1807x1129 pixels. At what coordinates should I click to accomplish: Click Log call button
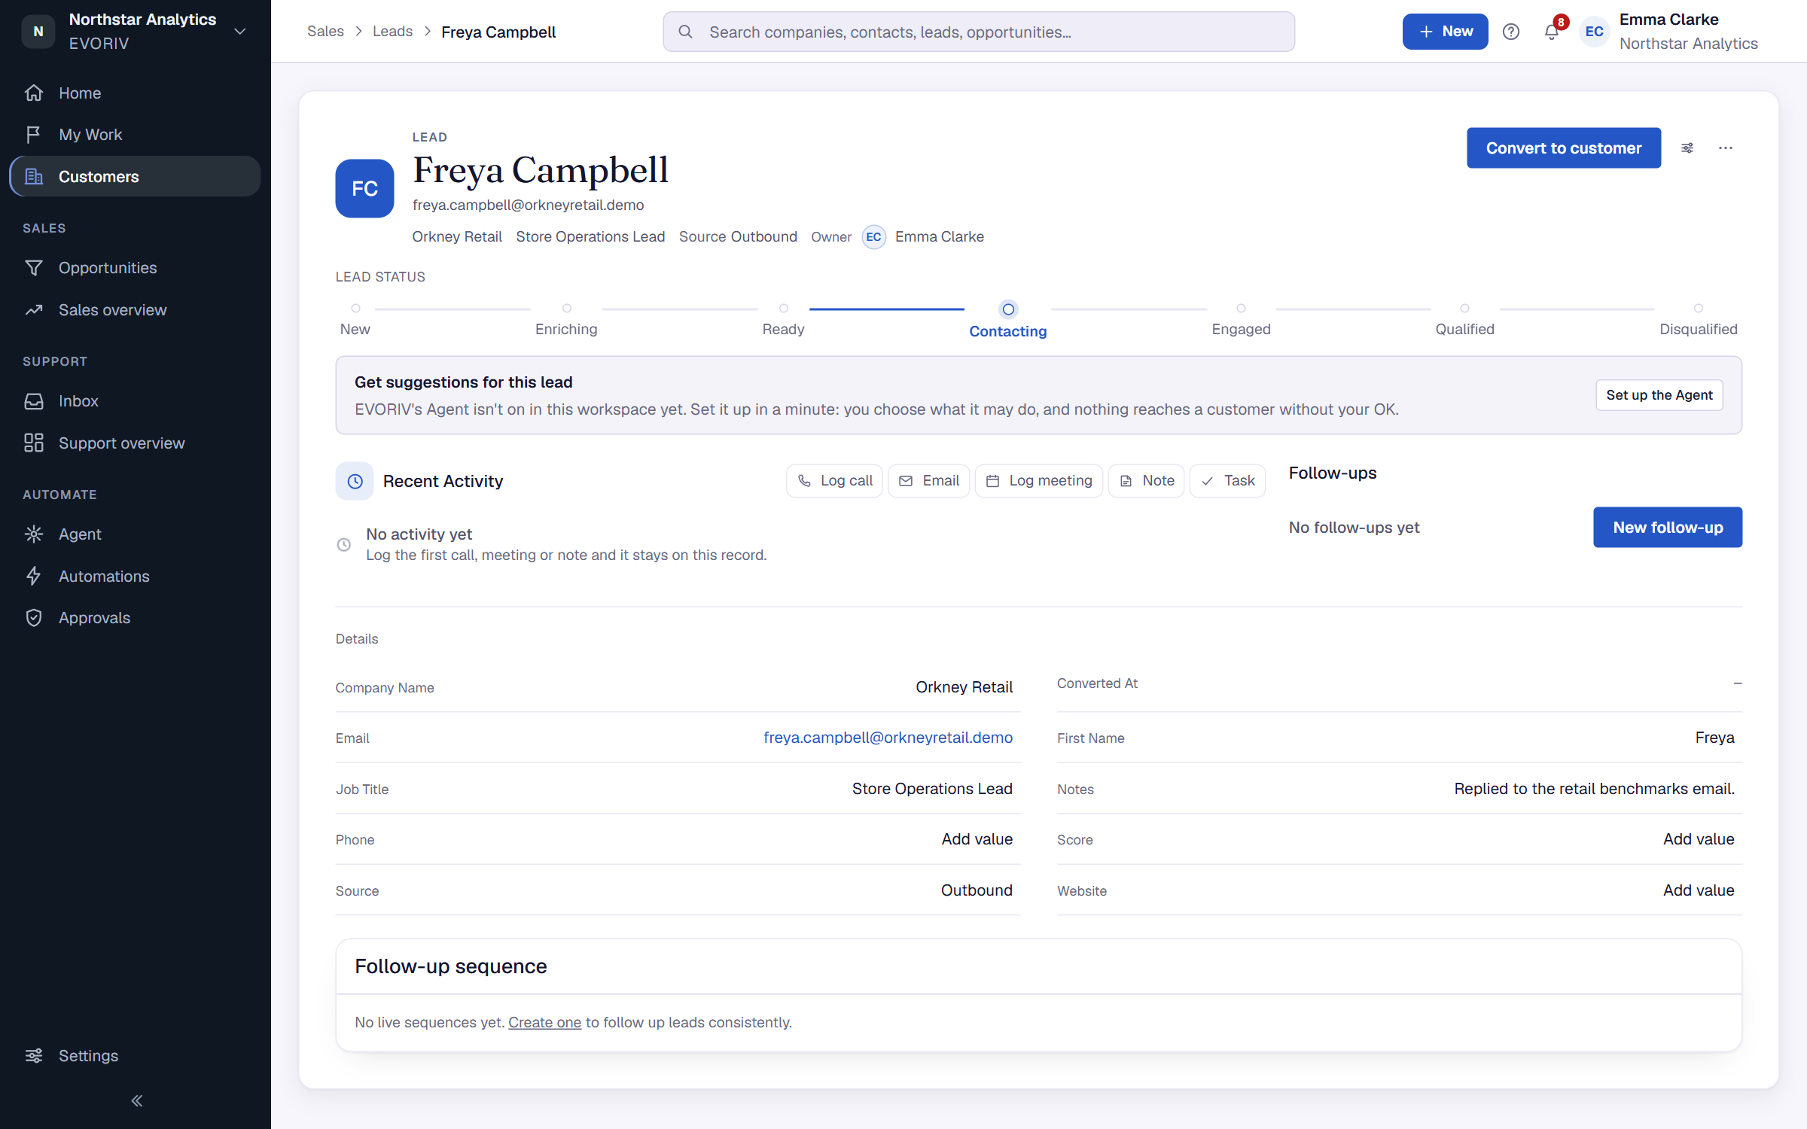834,480
